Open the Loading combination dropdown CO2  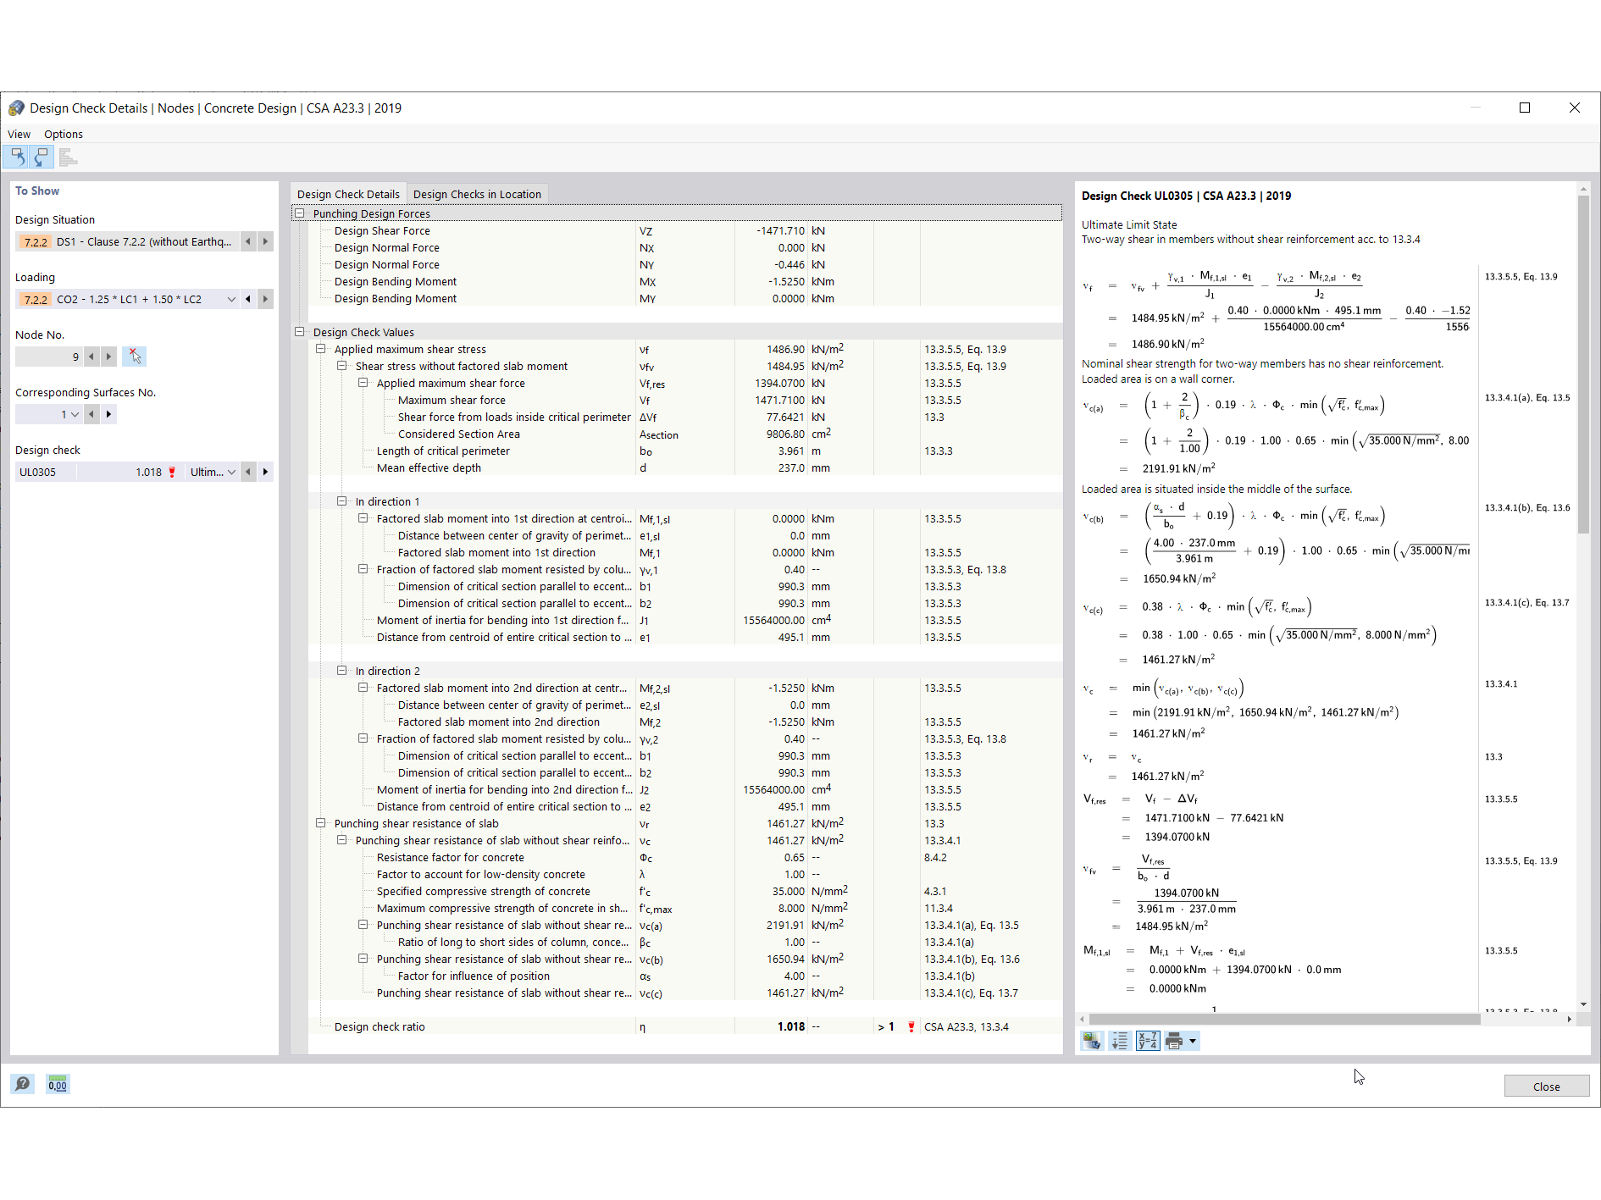pos(231,299)
